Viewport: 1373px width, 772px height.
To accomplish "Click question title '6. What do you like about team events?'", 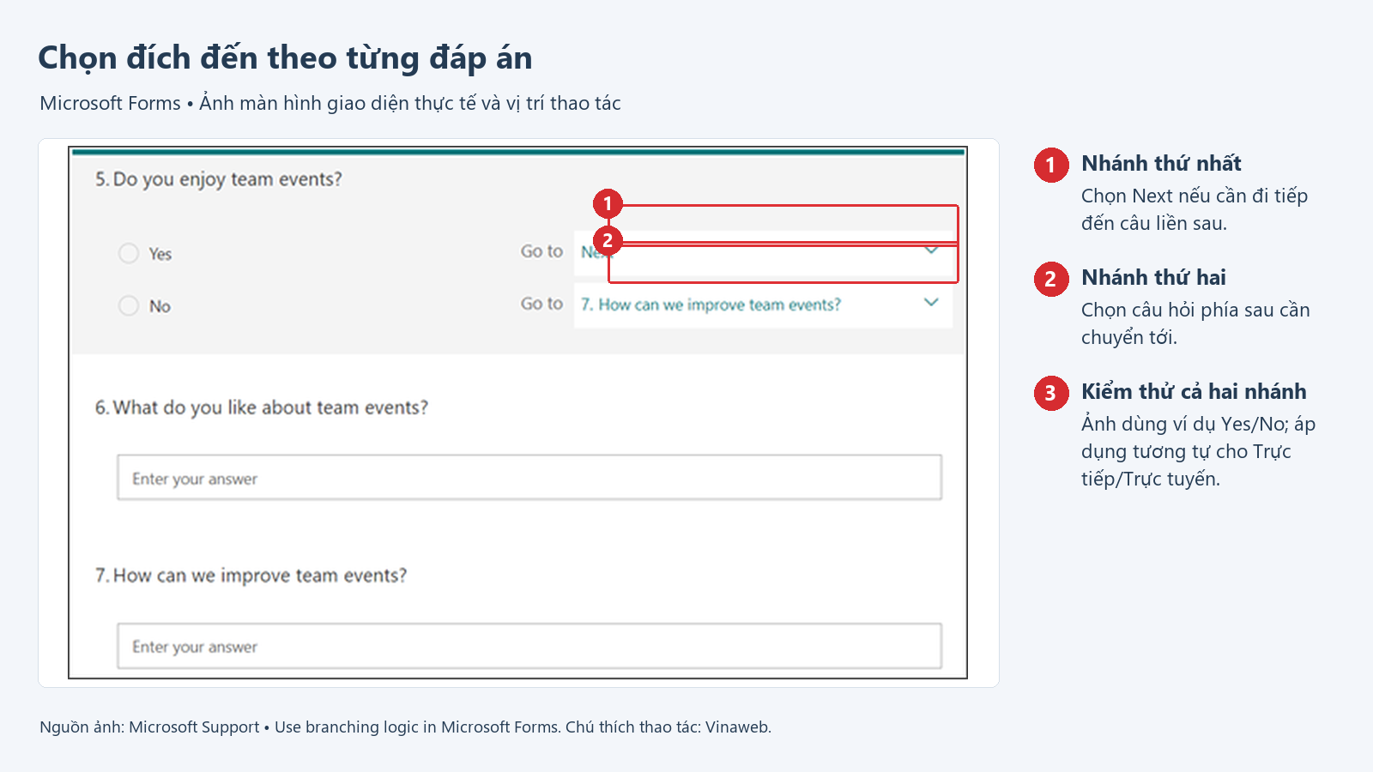I will pyautogui.click(x=262, y=407).
